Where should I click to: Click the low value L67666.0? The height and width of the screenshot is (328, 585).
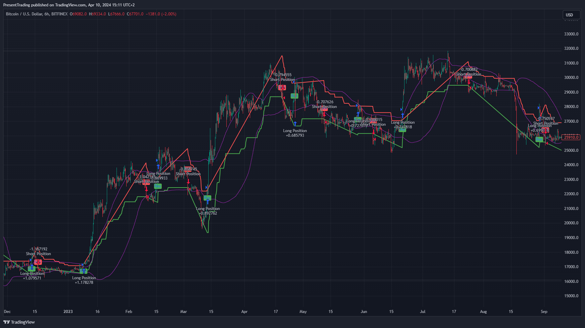(x=117, y=14)
